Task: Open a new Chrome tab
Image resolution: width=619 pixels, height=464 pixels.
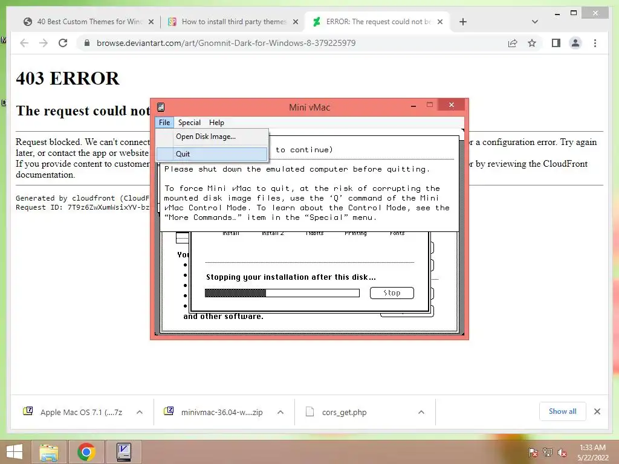Action: [x=463, y=22]
